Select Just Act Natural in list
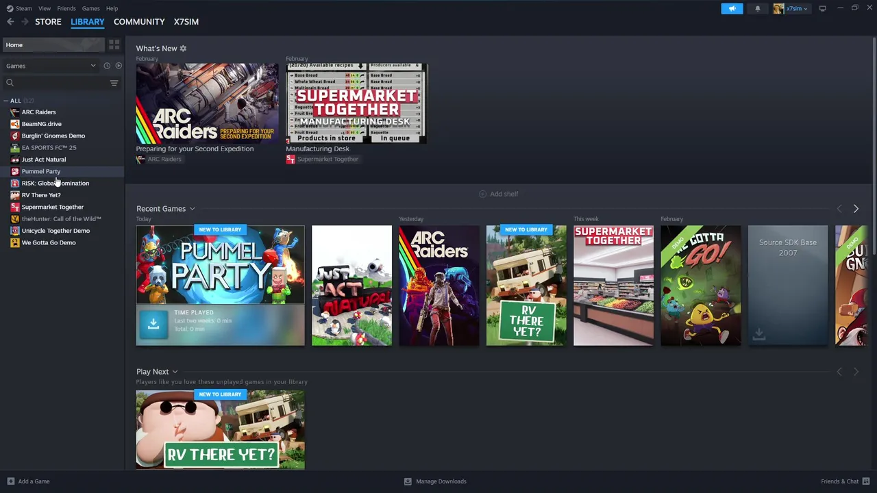Viewport: 877px width, 493px height. (43, 160)
